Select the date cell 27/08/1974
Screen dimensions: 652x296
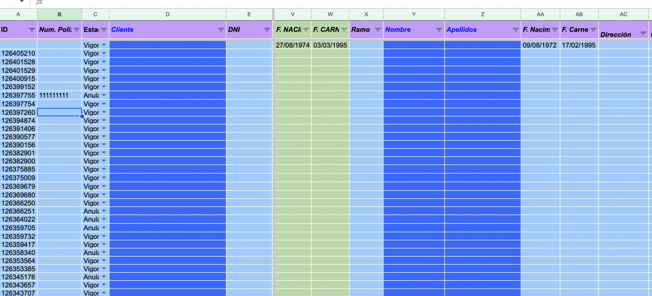click(x=293, y=45)
